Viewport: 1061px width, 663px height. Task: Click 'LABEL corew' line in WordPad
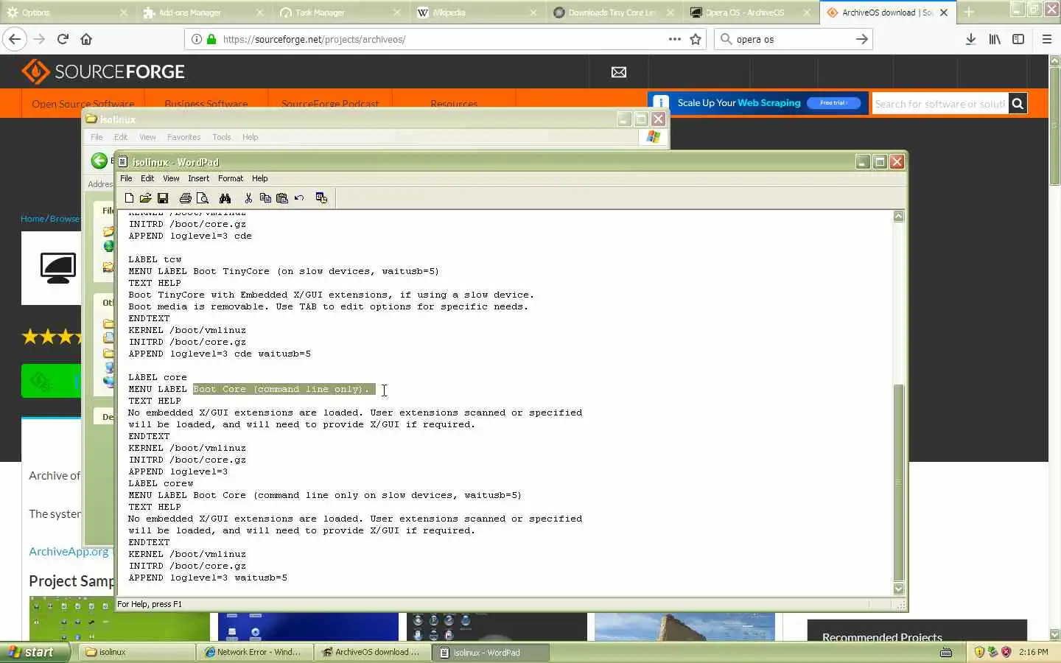(161, 483)
